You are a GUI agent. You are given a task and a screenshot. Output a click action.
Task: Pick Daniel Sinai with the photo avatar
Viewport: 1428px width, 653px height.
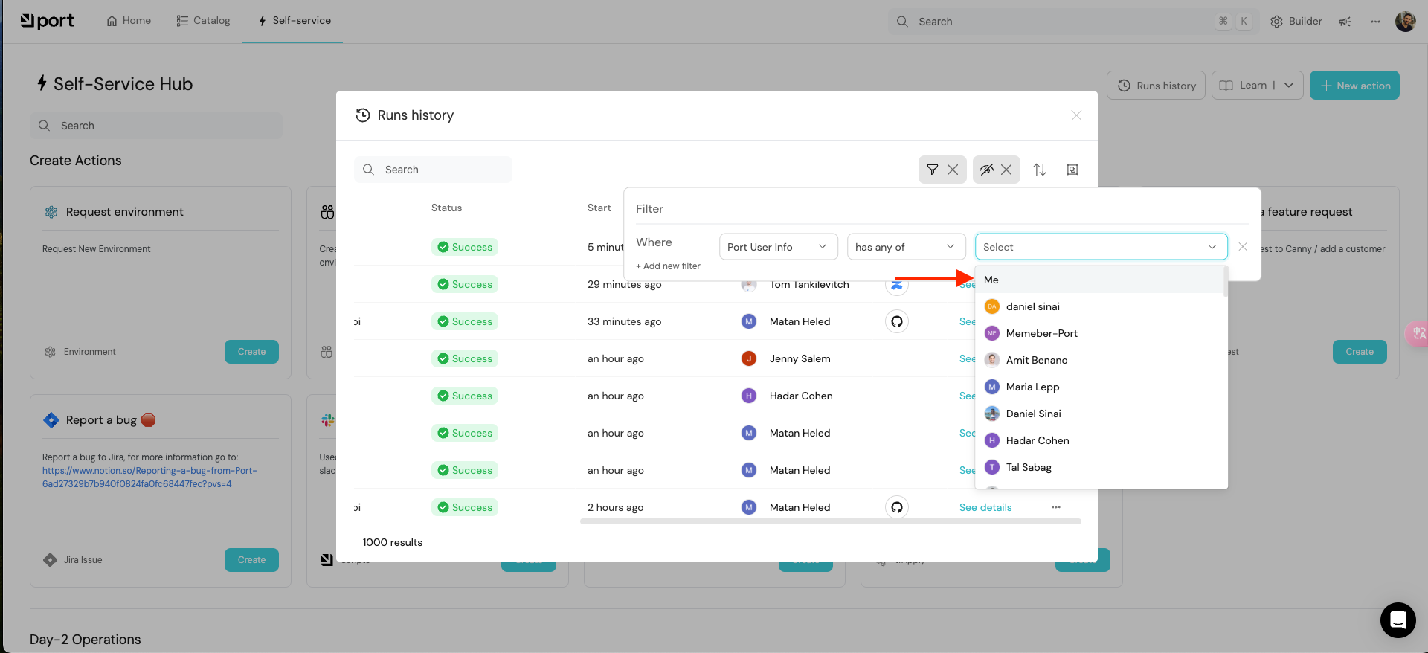[1099, 414]
